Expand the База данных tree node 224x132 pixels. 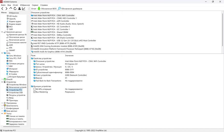[x=2, y=111]
